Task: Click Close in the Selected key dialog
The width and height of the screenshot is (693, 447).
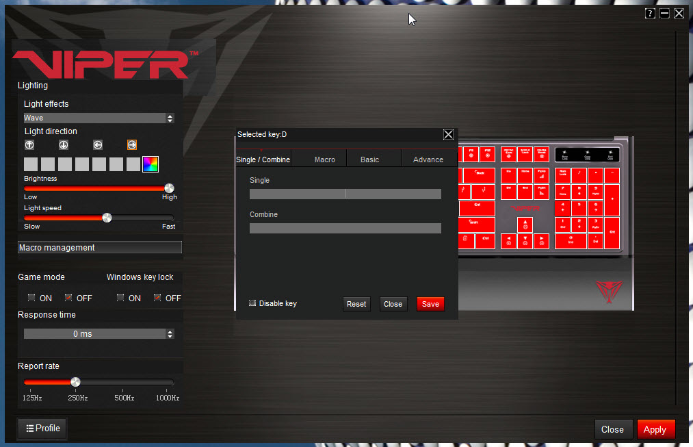Action: point(393,304)
